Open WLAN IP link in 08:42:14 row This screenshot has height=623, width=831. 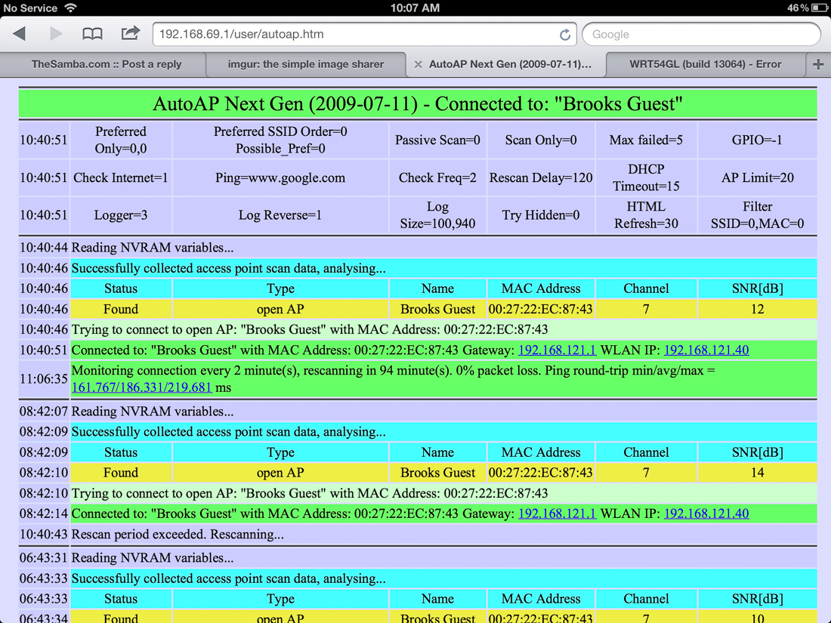(x=706, y=514)
